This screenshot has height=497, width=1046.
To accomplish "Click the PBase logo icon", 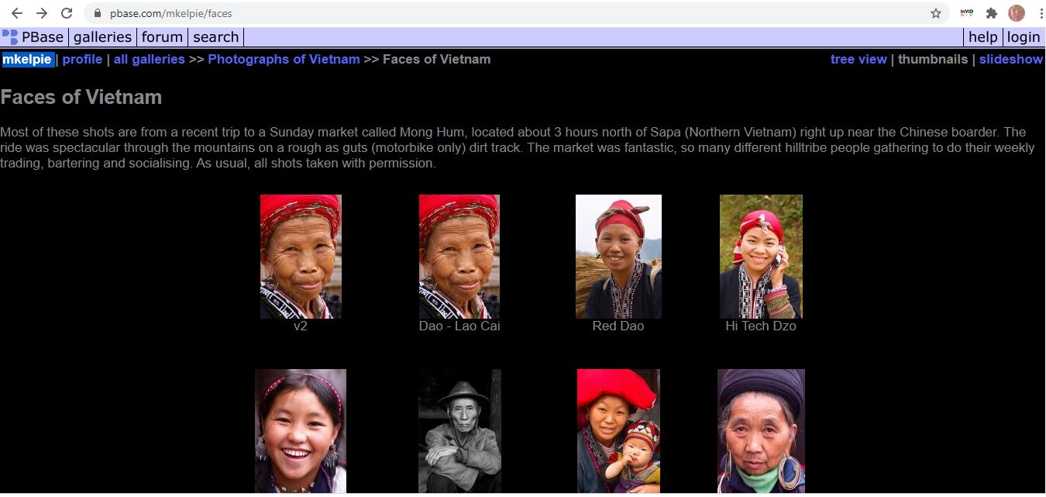I will point(10,37).
